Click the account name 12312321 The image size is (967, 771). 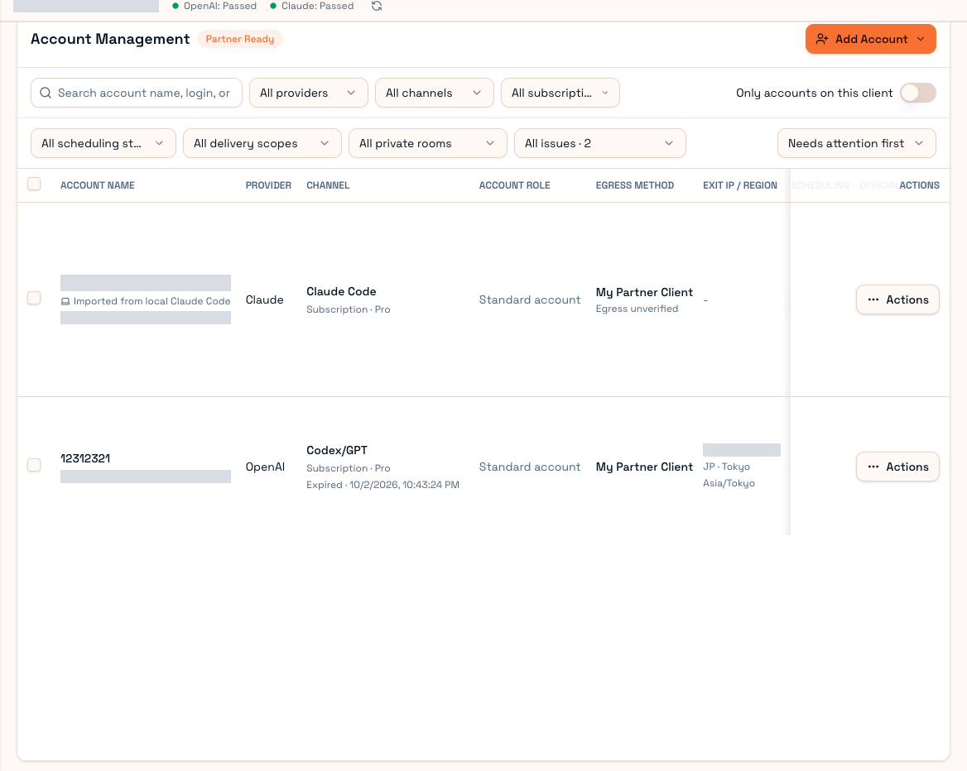pos(85,458)
